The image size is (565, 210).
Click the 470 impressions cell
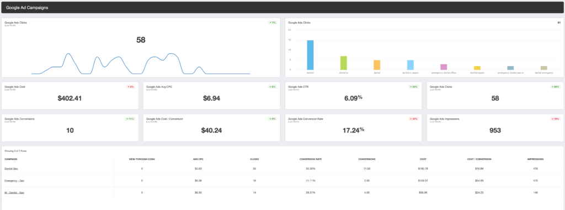click(x=536, y=180)
